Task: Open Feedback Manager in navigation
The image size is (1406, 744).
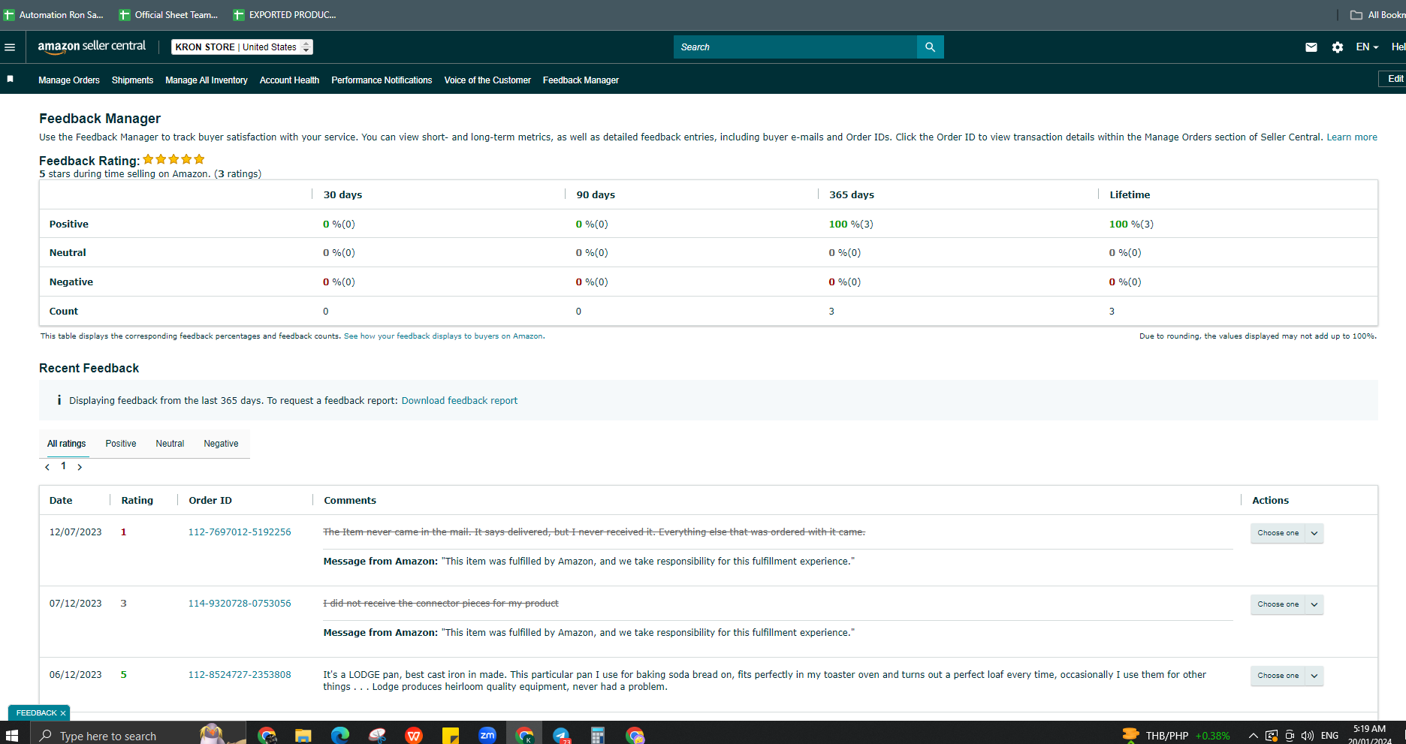Action: tap(581, 80)
